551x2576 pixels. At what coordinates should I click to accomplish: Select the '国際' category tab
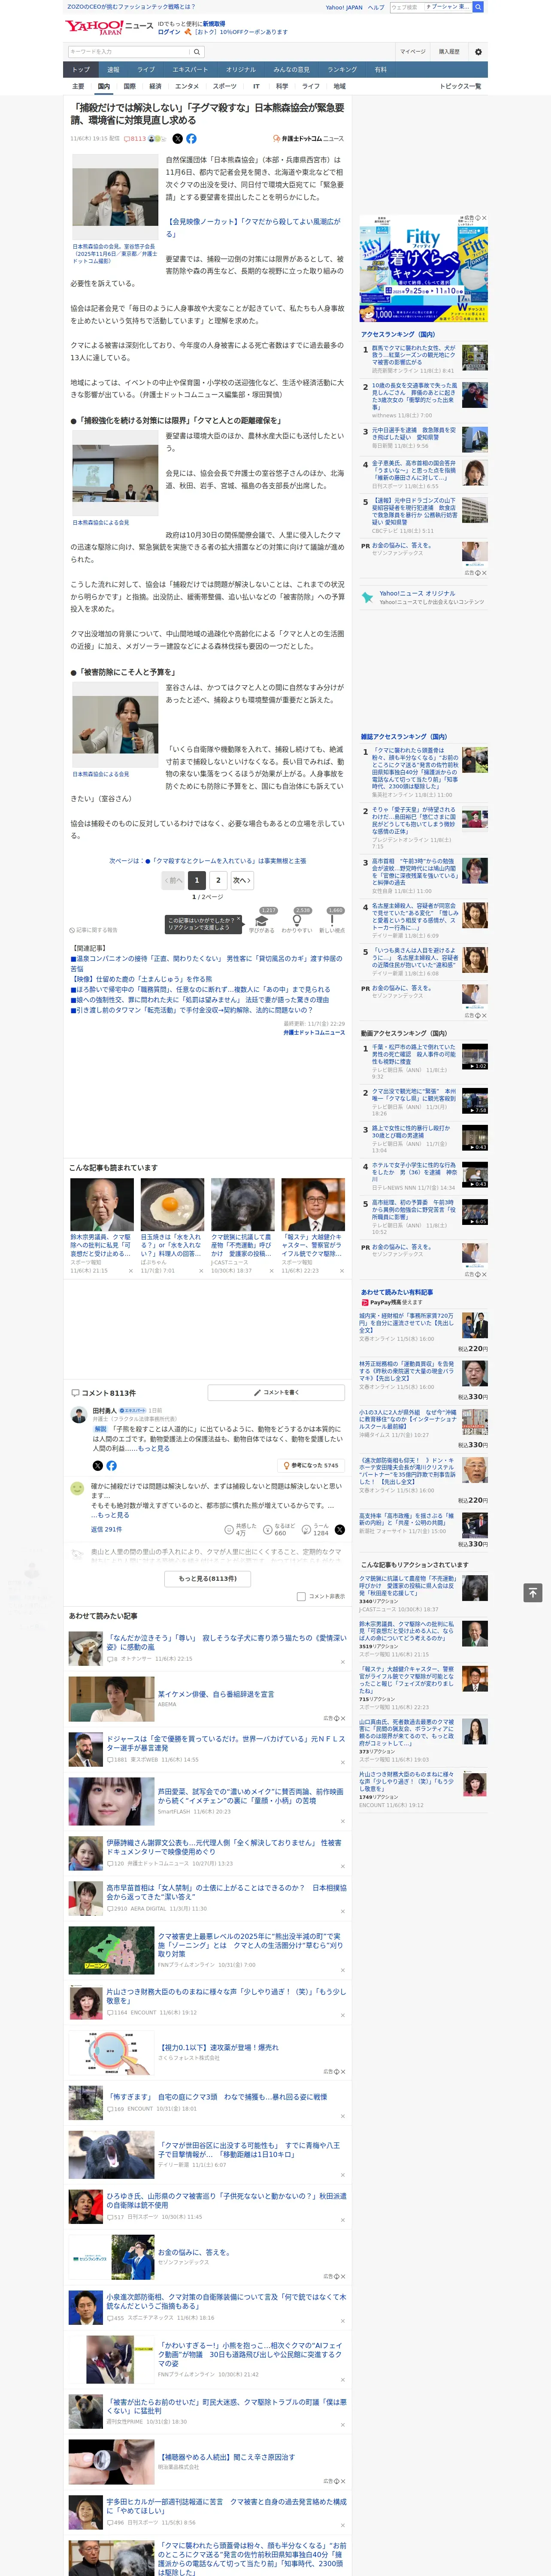point(129,87)
